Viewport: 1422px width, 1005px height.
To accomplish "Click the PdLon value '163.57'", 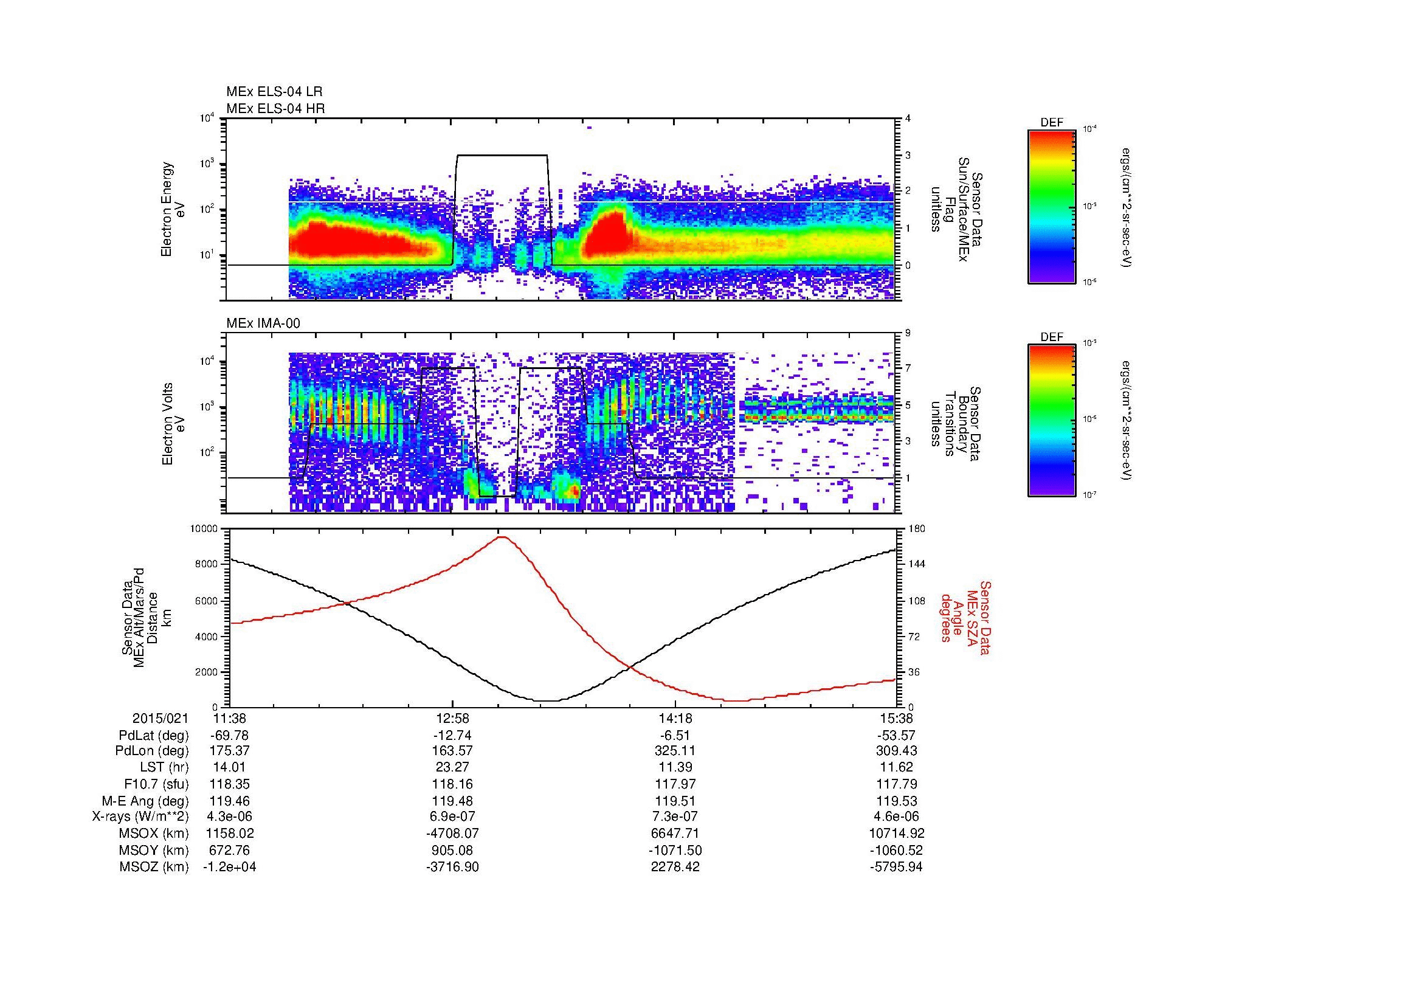I will [x=453, y=751].
